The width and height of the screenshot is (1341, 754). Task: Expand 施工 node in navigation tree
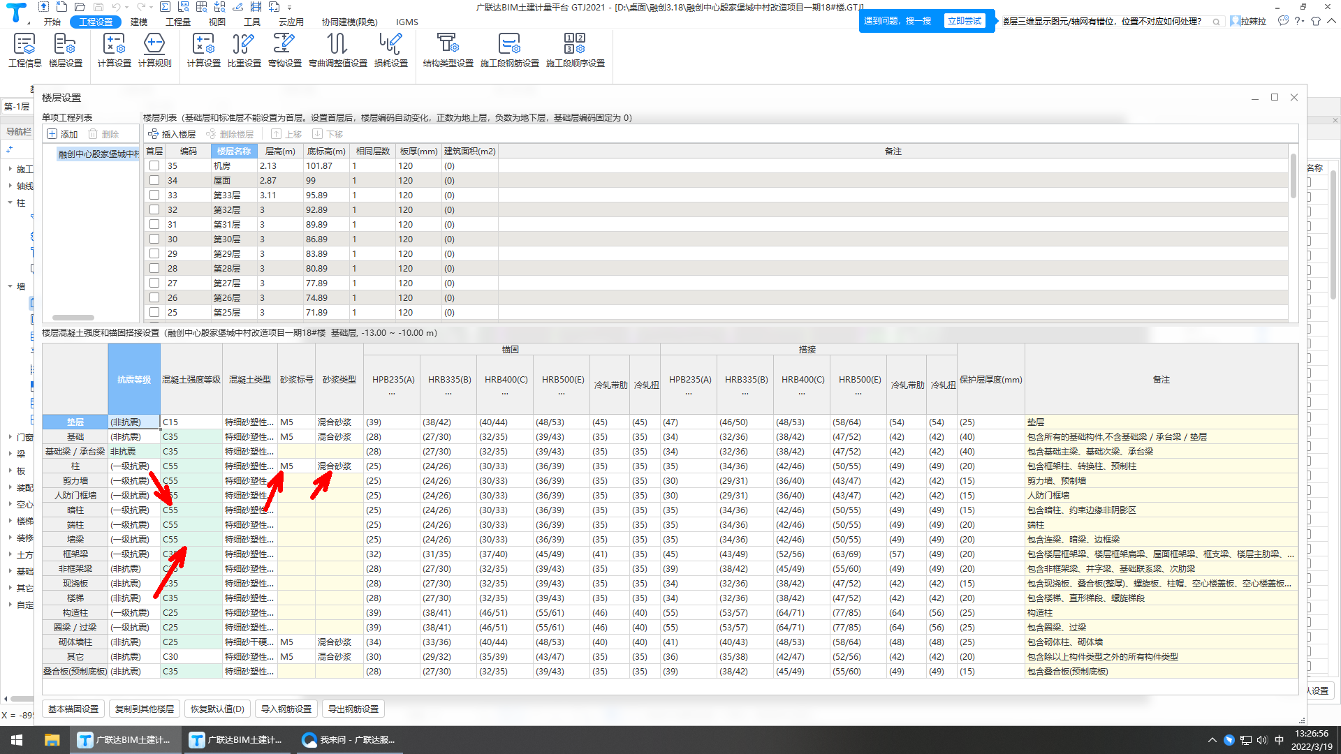click(10, 169)
